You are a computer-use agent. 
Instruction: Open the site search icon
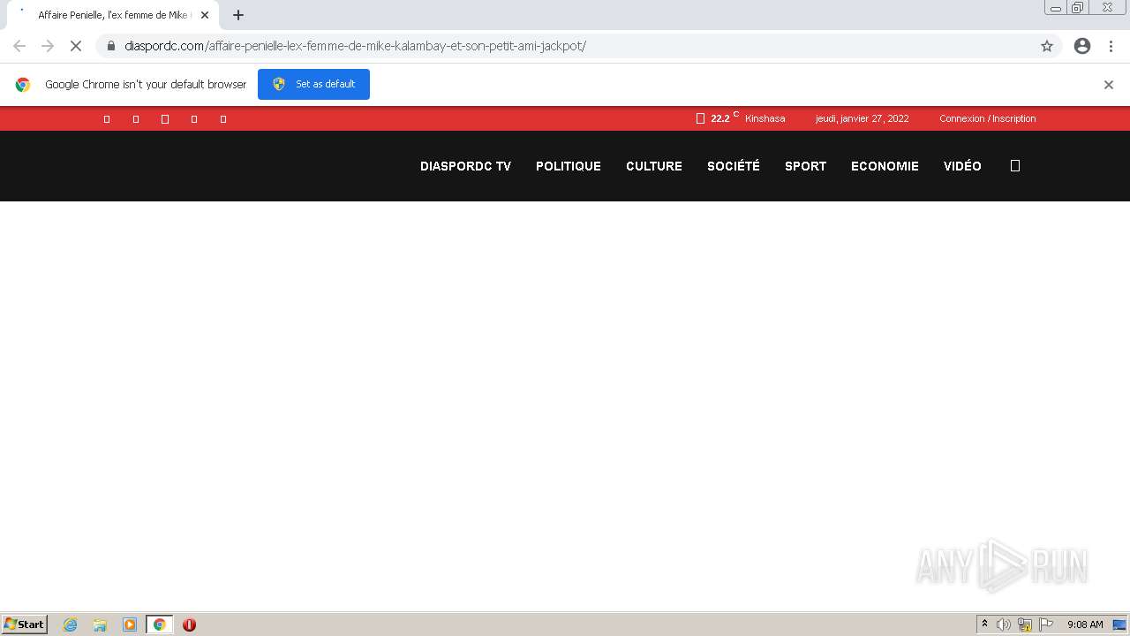coord(1015,166)
